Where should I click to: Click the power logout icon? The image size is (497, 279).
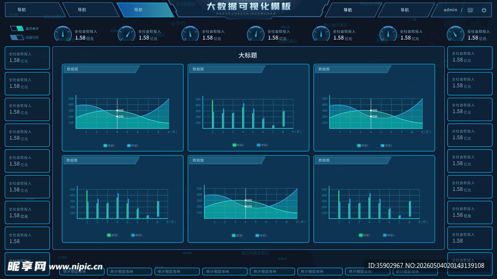coord(484,10)
